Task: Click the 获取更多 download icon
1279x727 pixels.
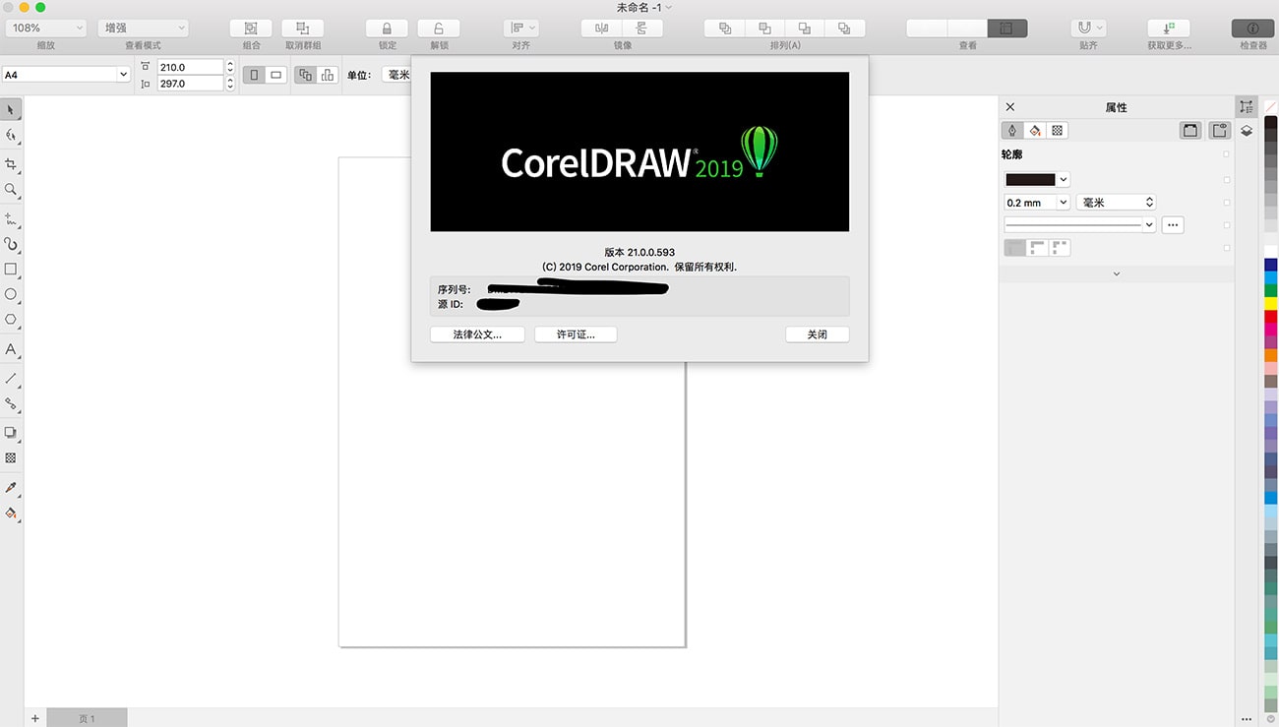Action: click(x=1168, y=29)
